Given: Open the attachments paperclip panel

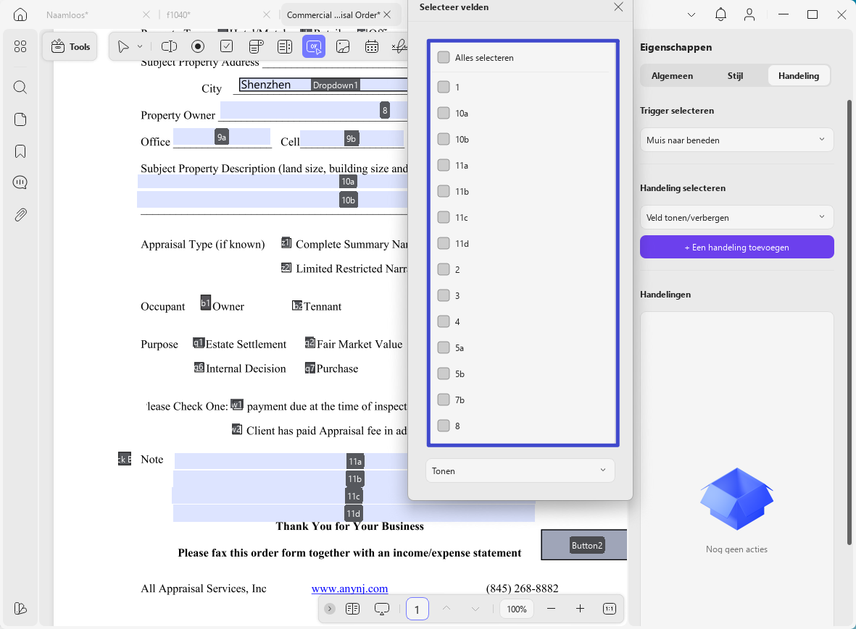Looking at the screenshot, I should [x=20, y=215].
